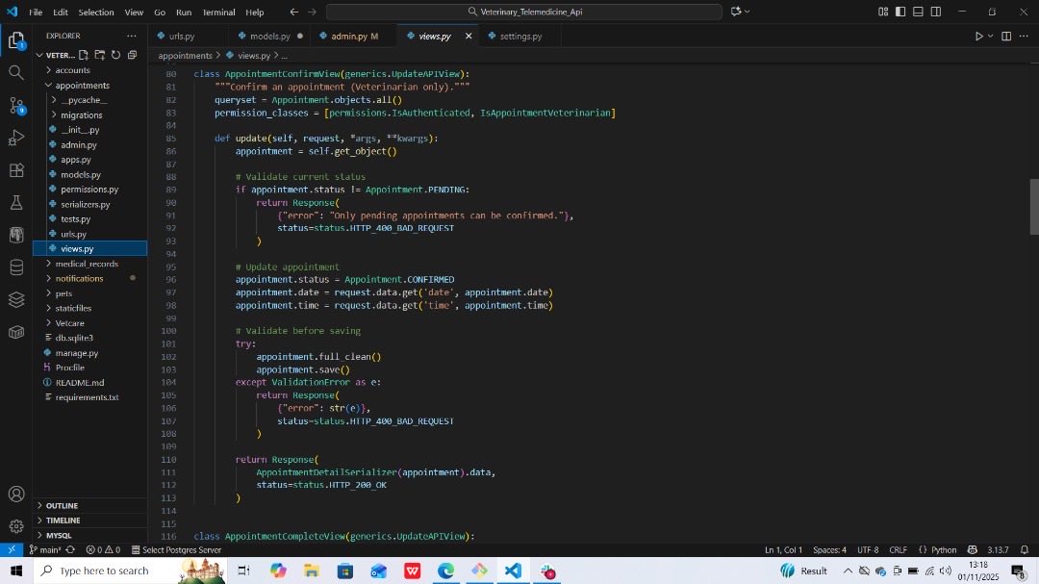Switch to the settings.py tab
Image resolution: width=1039 pixels, height=584 pixels.
(x=519, y=36)
